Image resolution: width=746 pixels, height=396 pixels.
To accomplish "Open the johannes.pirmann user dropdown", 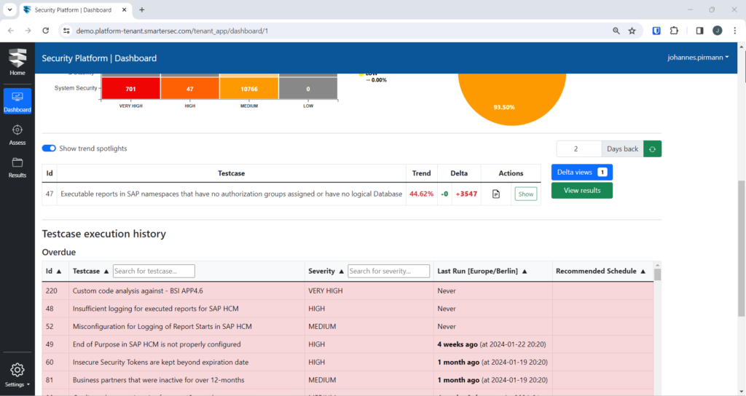I will 698,58.
